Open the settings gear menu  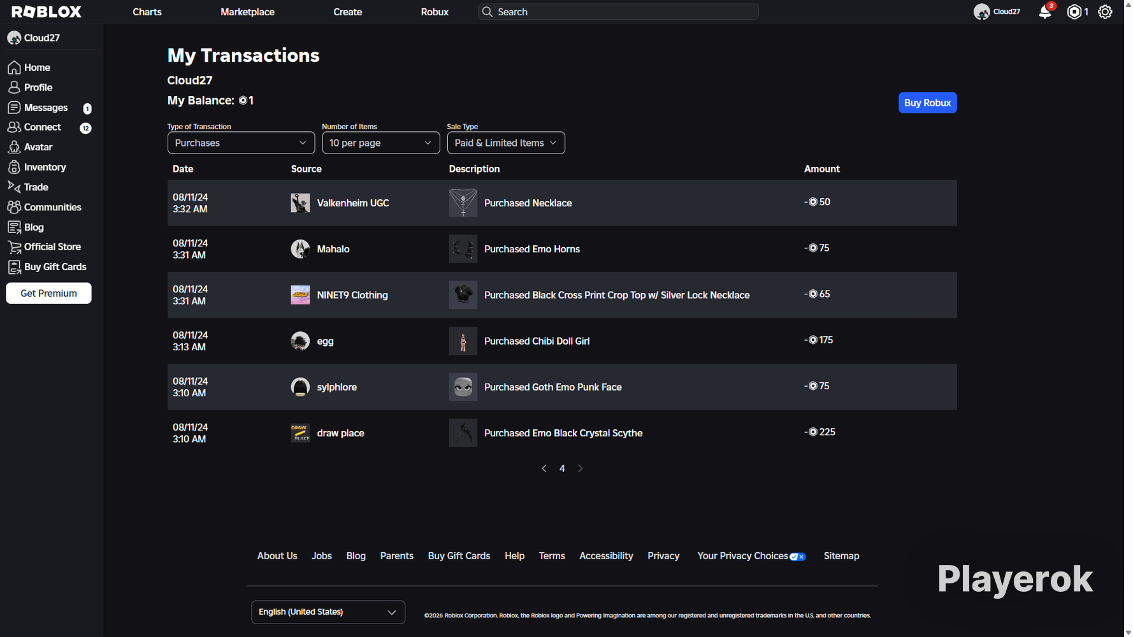click(1105, 11)
